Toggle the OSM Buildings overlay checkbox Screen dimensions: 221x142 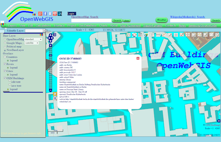click(x=4, y=78)
